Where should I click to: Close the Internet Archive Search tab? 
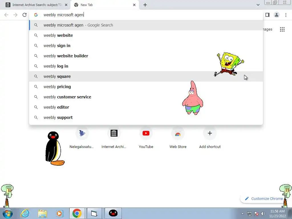(x=66, y=5)
